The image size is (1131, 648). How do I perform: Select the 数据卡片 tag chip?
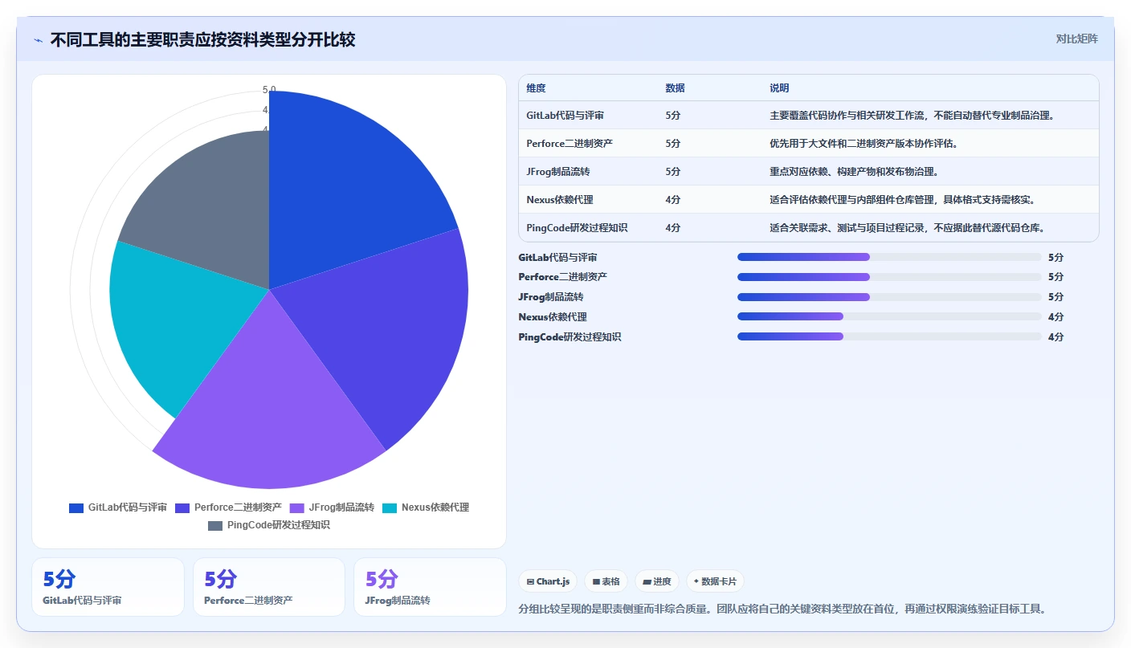[x=715, y=581]
